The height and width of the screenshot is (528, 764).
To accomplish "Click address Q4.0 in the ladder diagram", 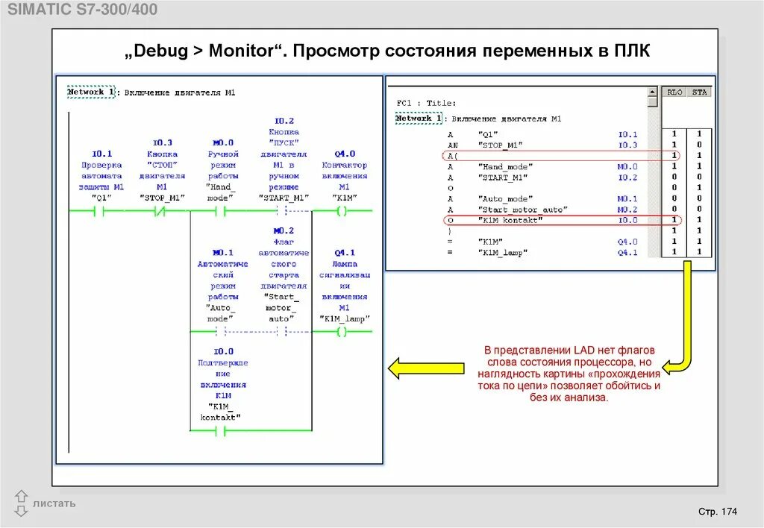I will click(x=345, y=154).
